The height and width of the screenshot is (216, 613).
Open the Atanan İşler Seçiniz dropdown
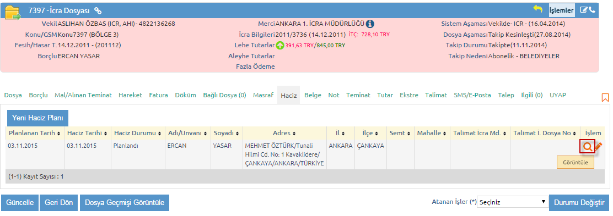pyautogui.click(x=513, y=202)
